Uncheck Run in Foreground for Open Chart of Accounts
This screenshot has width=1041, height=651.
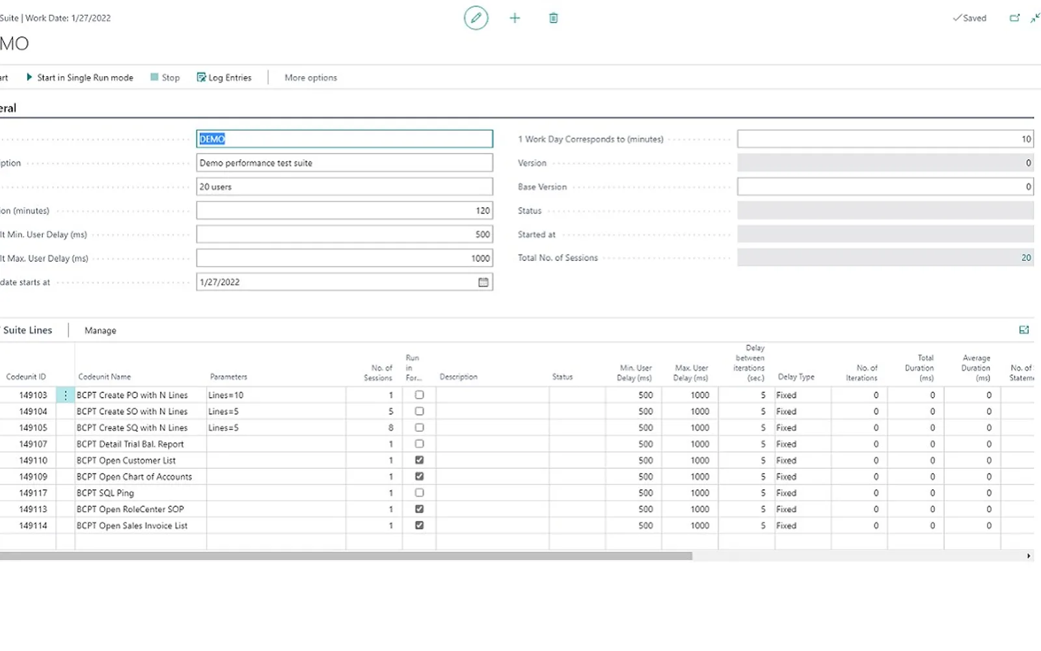(420, 477)
